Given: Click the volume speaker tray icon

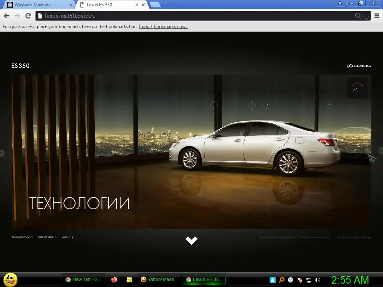Looking at the screenshot, I should coord(317,280).
